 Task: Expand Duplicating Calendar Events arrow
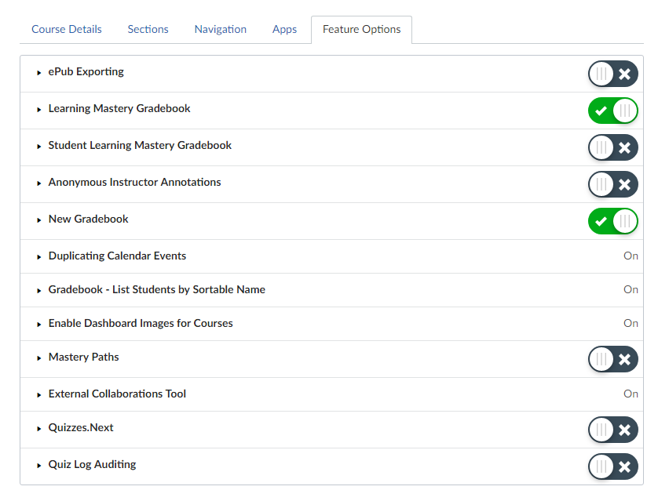click(x=39, y=257)
